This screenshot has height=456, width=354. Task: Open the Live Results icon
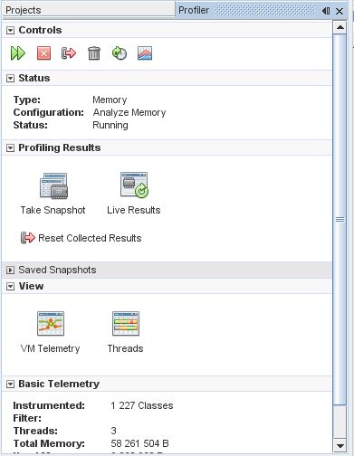click(134, 185)
